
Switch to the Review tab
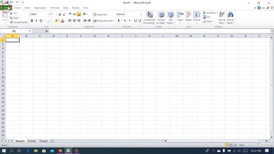[75, 8]
